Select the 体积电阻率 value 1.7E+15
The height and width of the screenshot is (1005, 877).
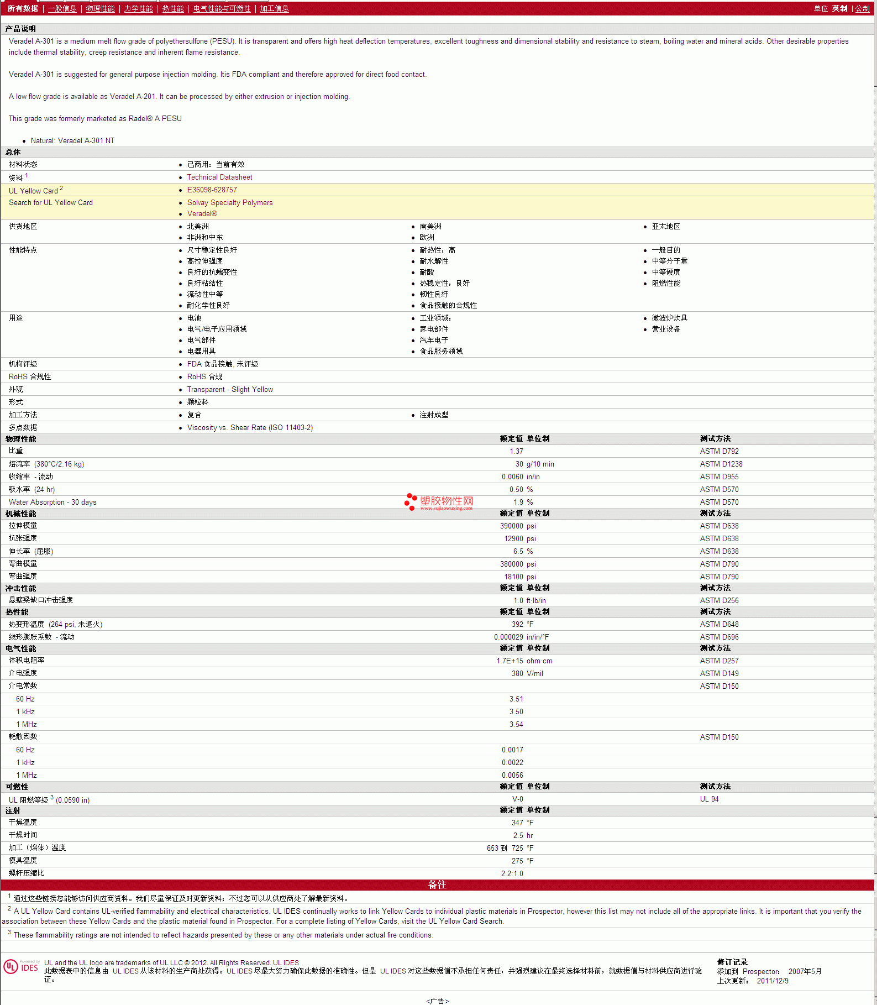pos(510,661)
